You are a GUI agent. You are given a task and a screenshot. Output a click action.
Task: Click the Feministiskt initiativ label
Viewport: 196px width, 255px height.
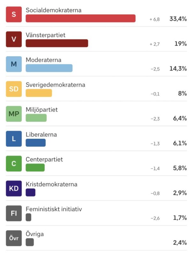click(x=54, y=209)
